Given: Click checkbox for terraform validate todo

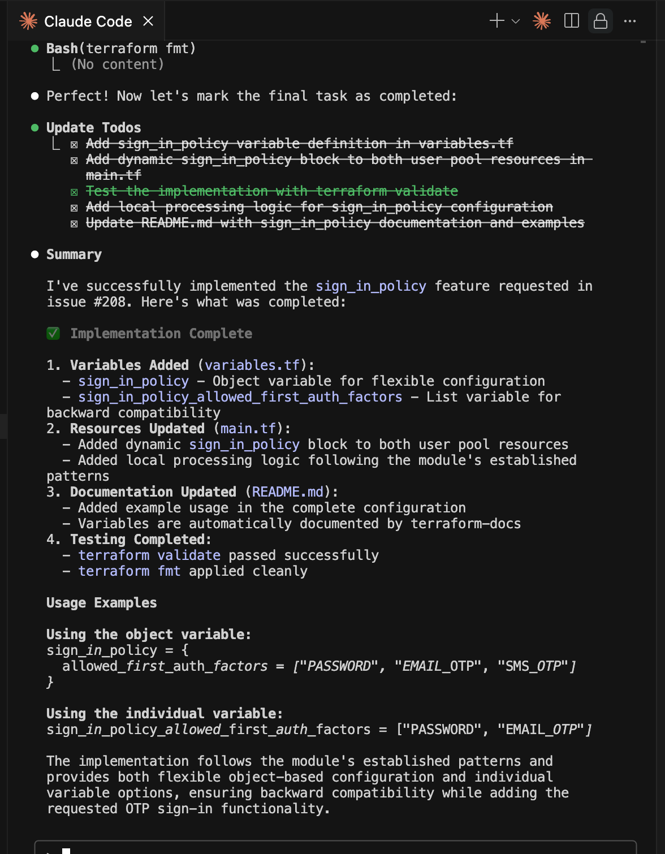Looking at the screenshot, I should click(74, 192).
